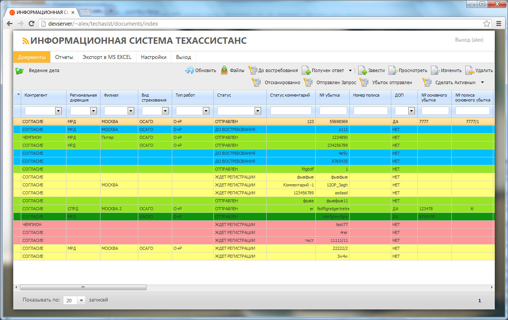The height and width of the screenshot is (320, 508).
Task: Select the dark green КАСКО row
Action: (x=253, y=217)
